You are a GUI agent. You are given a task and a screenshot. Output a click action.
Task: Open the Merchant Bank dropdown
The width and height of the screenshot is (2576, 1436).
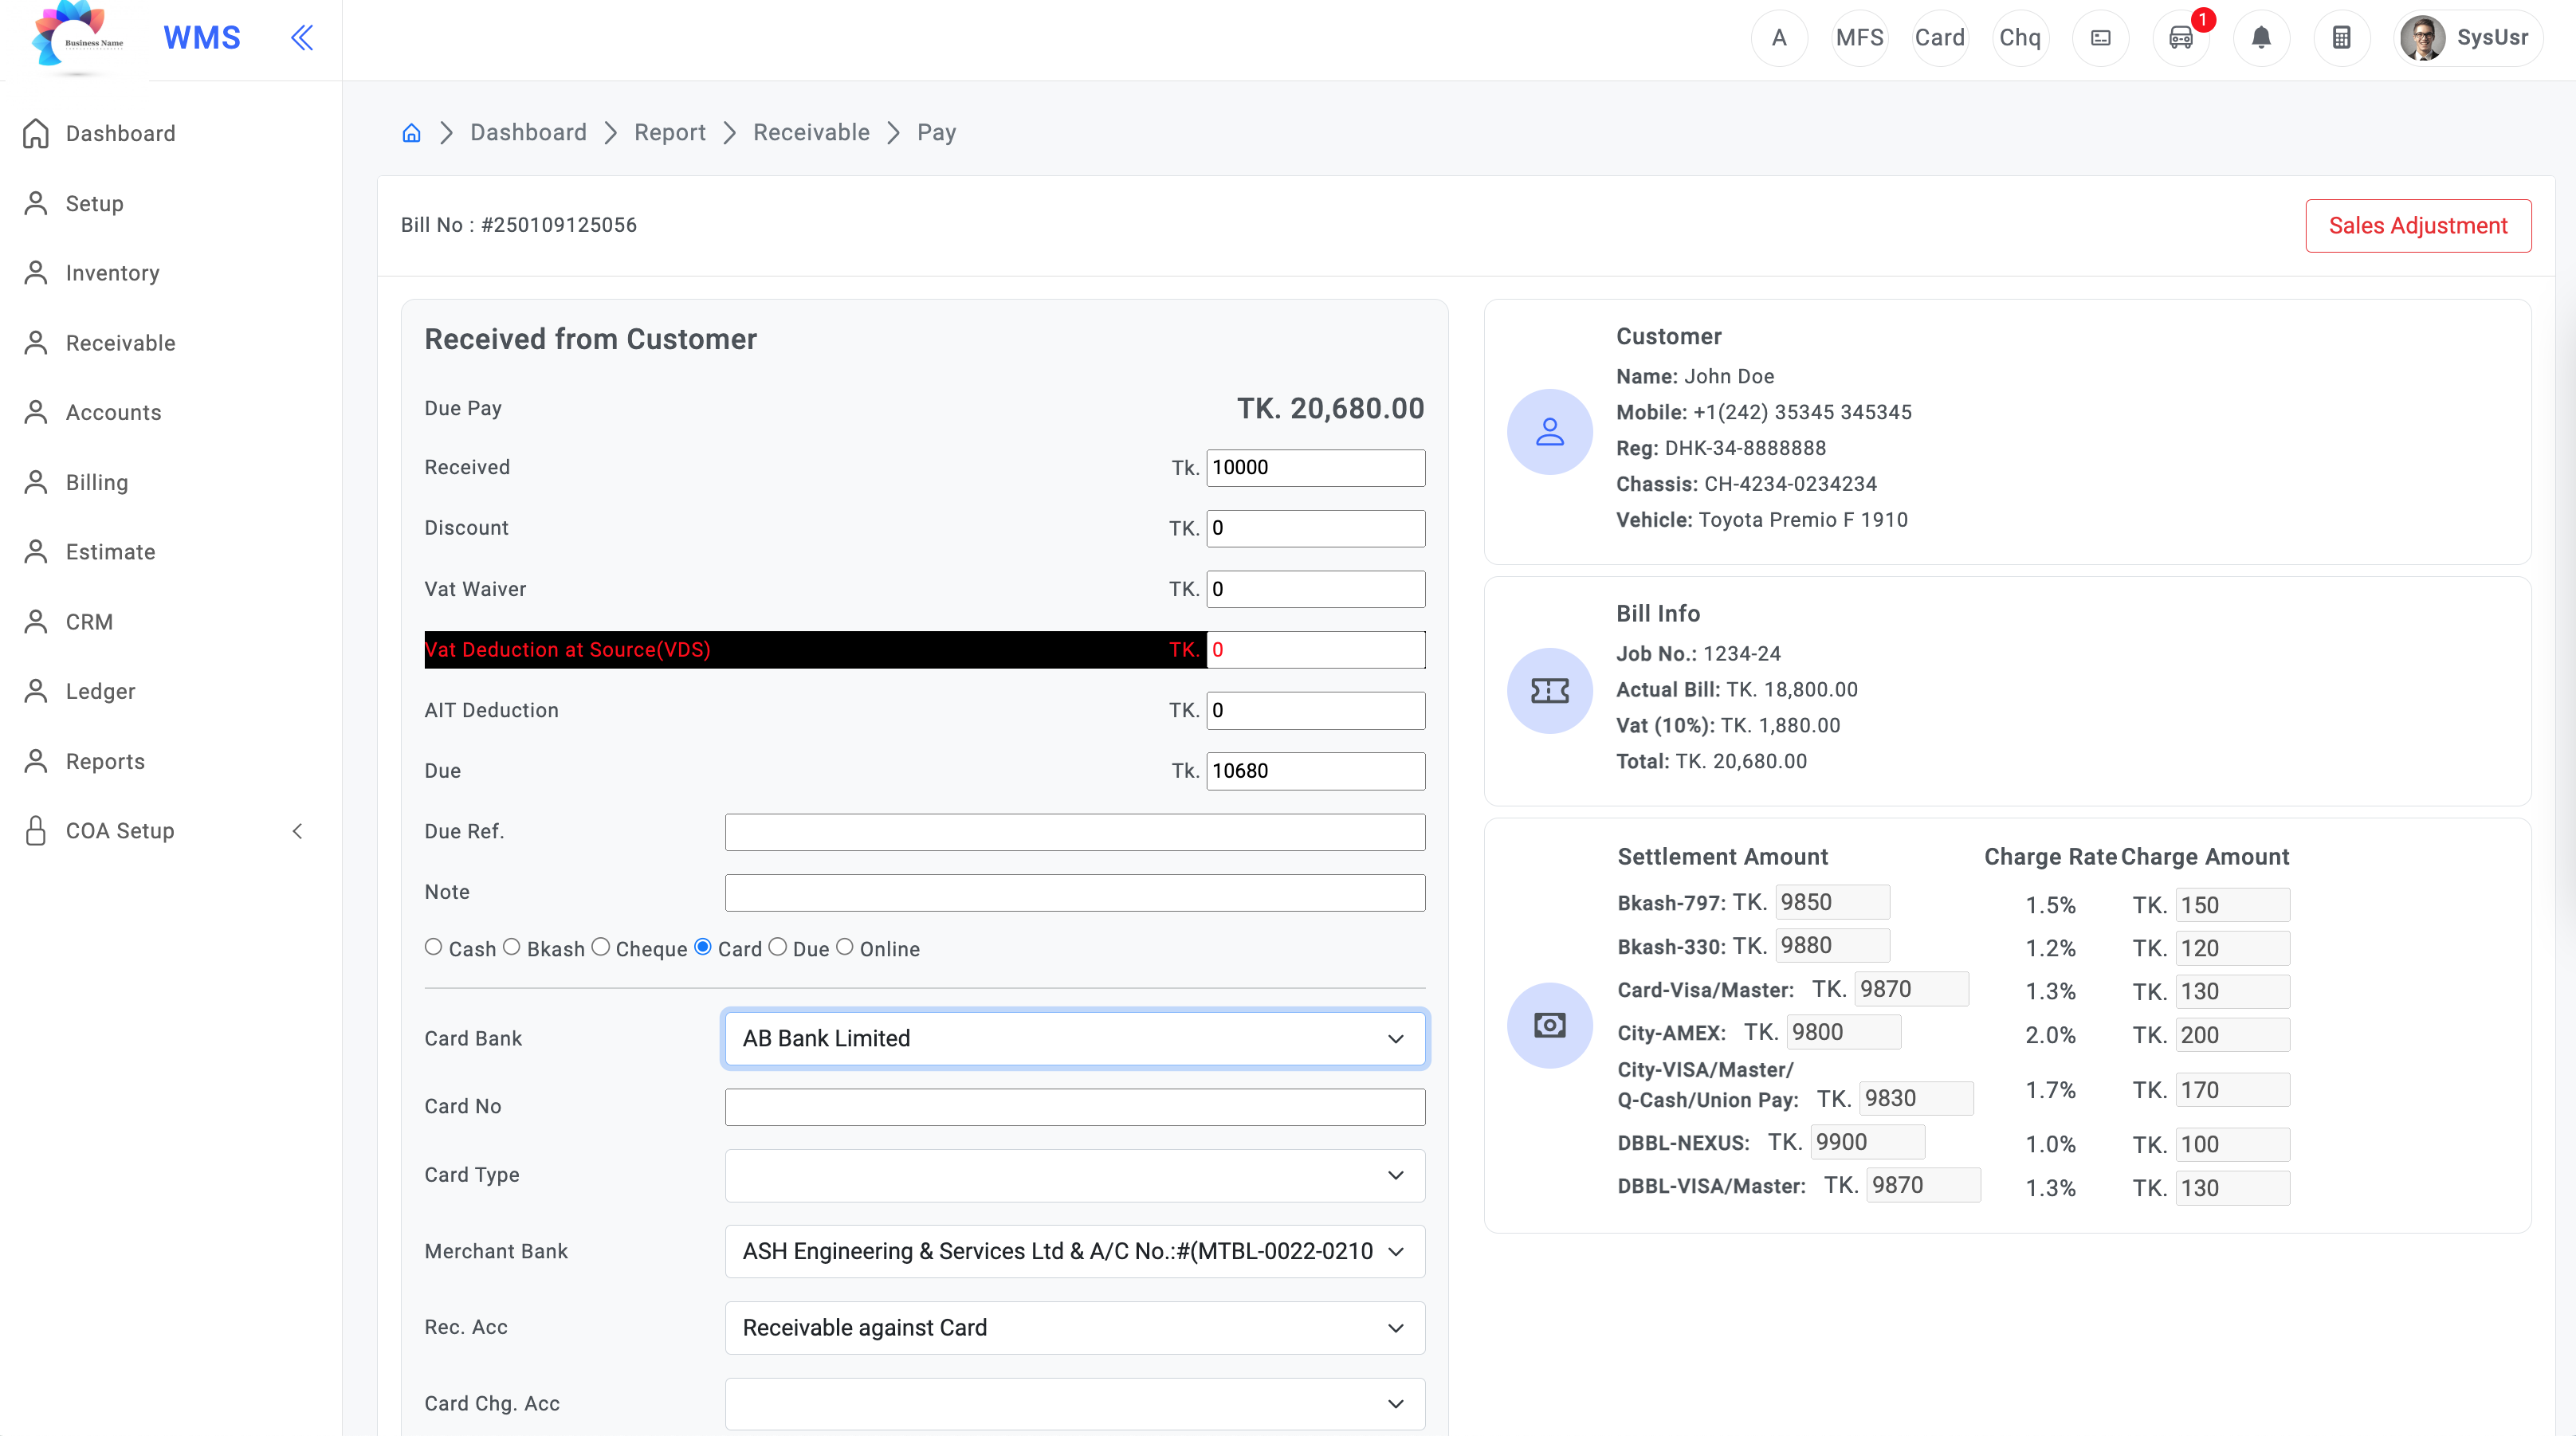pyautogui.click(x=1075, y=1251)
